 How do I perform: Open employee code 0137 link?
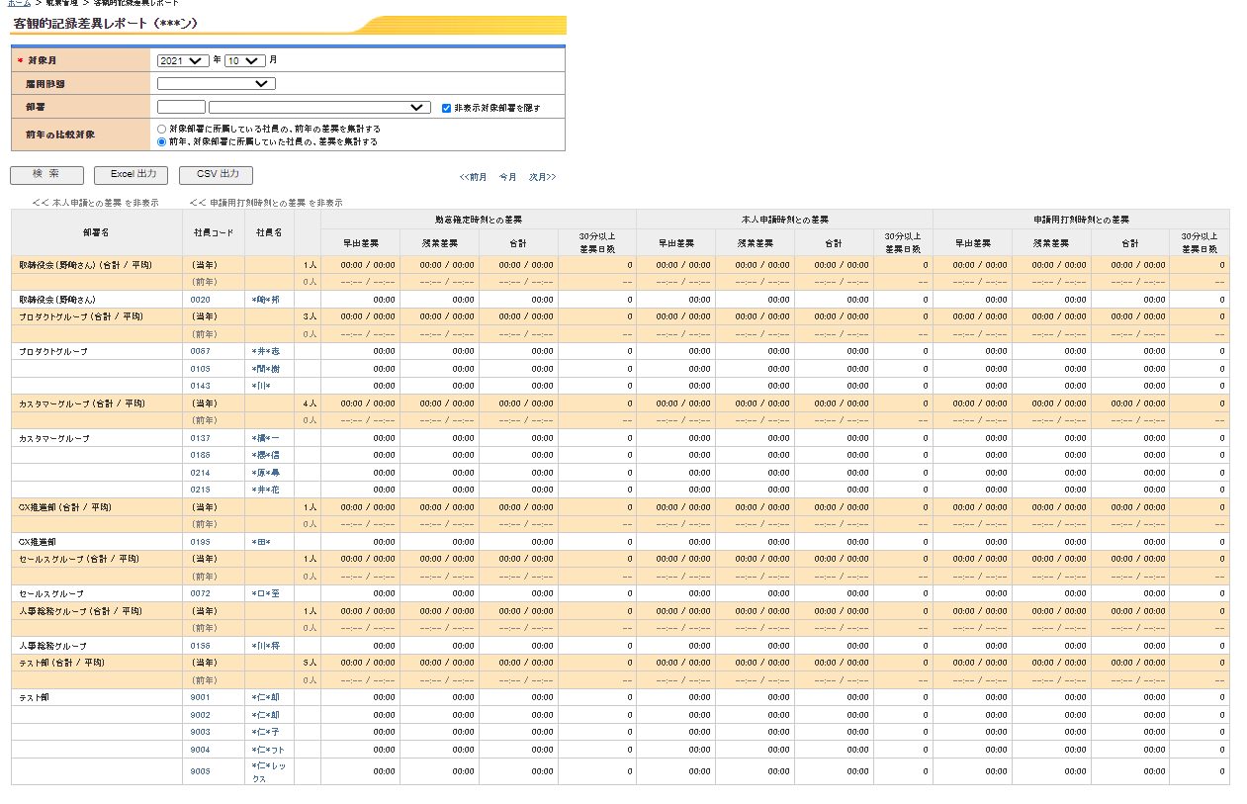pos(200,438)
